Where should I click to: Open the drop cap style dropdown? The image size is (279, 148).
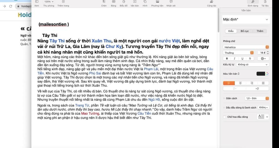tap(263, 117)
